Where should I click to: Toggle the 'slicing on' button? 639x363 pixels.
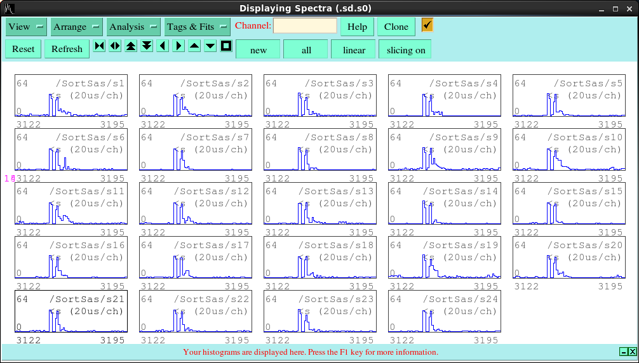click(405, 49)
